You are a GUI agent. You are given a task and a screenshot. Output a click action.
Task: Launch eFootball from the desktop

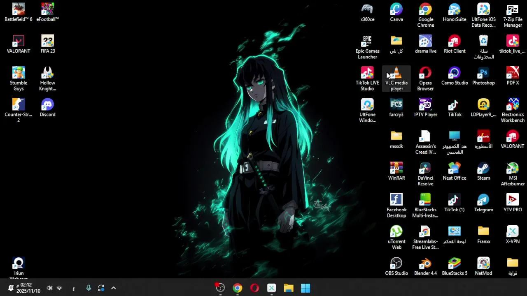48,12
